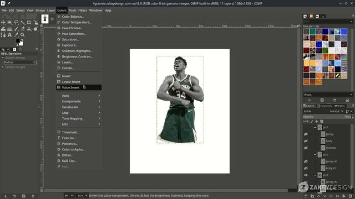Screen dimensions: 355x199
Task: Choose Linear Invert menu entry
Action: pos(79,82)
